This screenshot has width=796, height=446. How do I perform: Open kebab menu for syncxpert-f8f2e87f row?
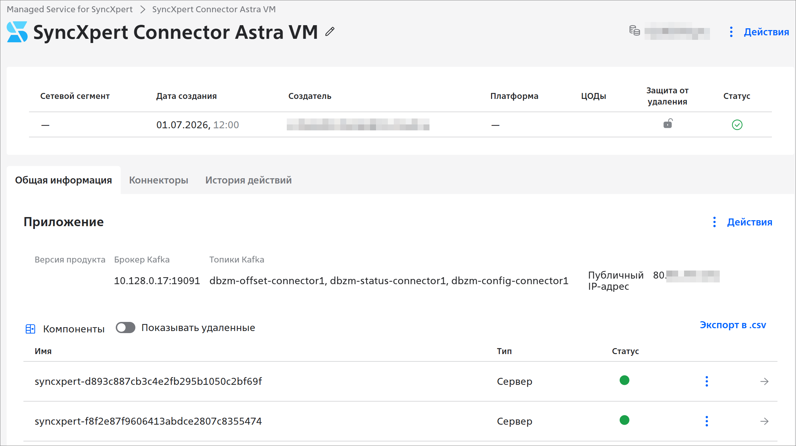click(x=707, y=421)
